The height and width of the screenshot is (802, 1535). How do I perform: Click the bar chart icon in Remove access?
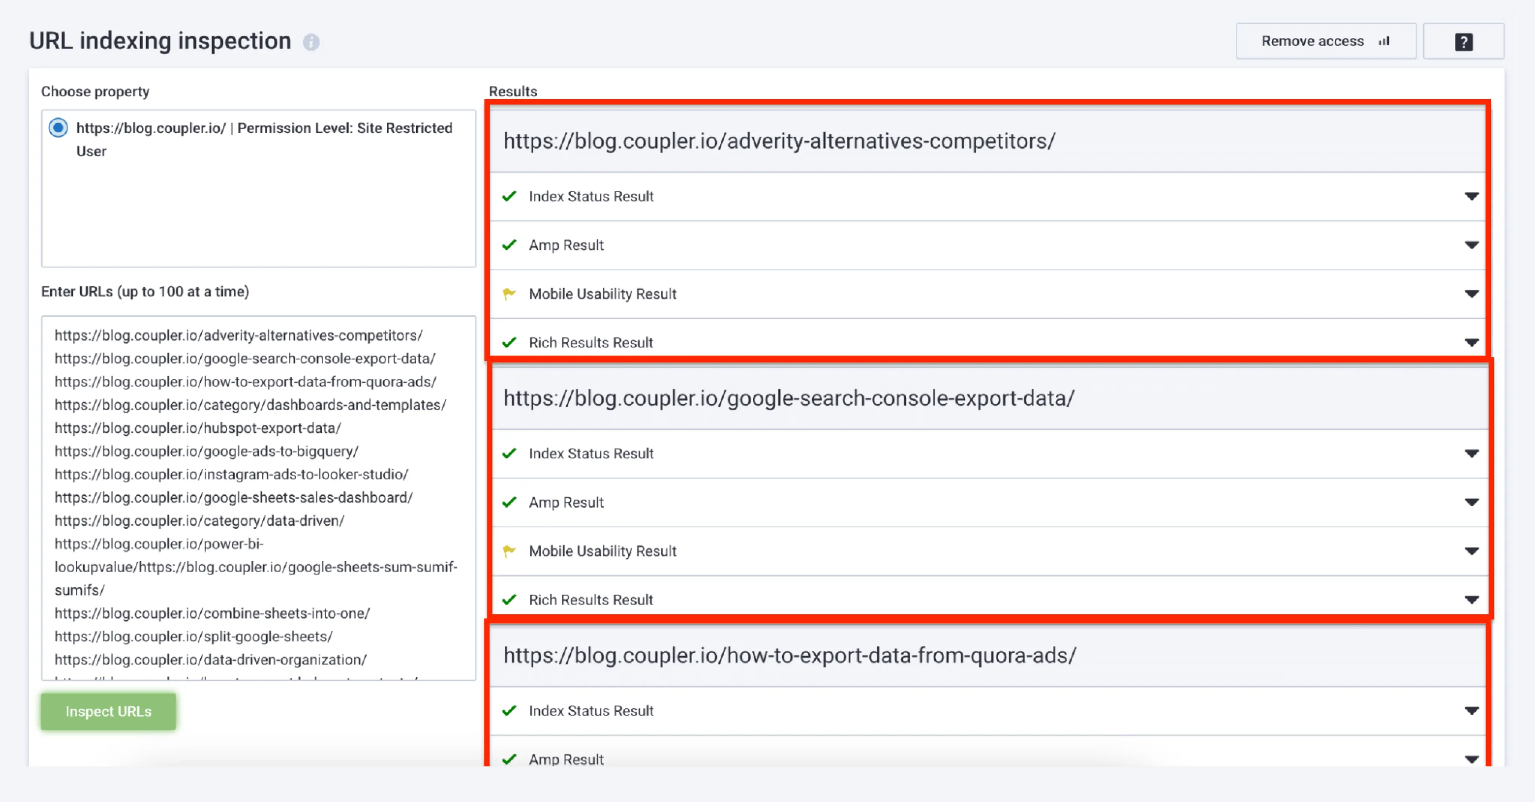(x=1384, y=41)
